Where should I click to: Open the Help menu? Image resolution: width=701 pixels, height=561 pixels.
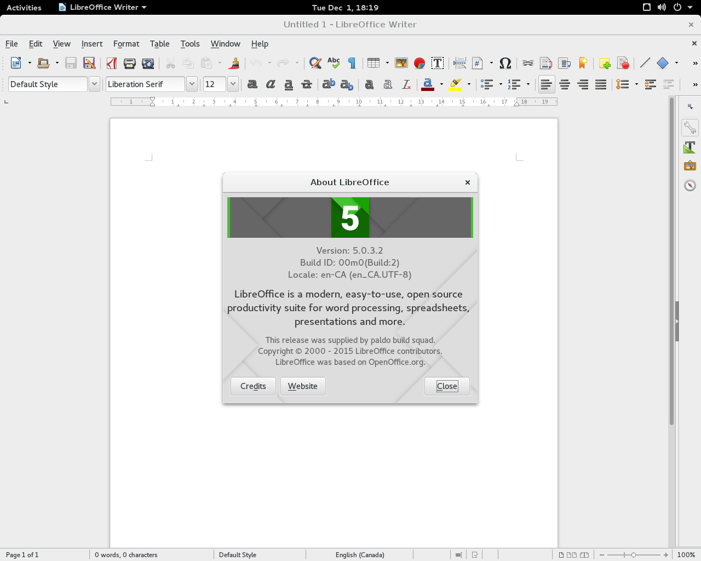260,44
